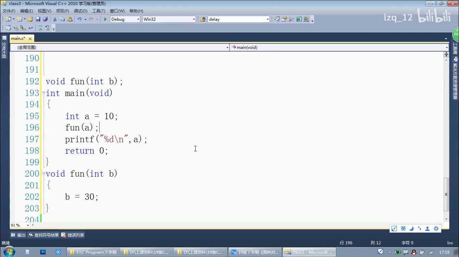Toggle the moon icon in IME bar

[411, 229]
